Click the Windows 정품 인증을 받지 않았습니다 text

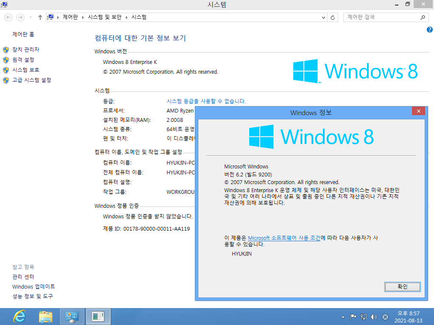coord(148,216)
